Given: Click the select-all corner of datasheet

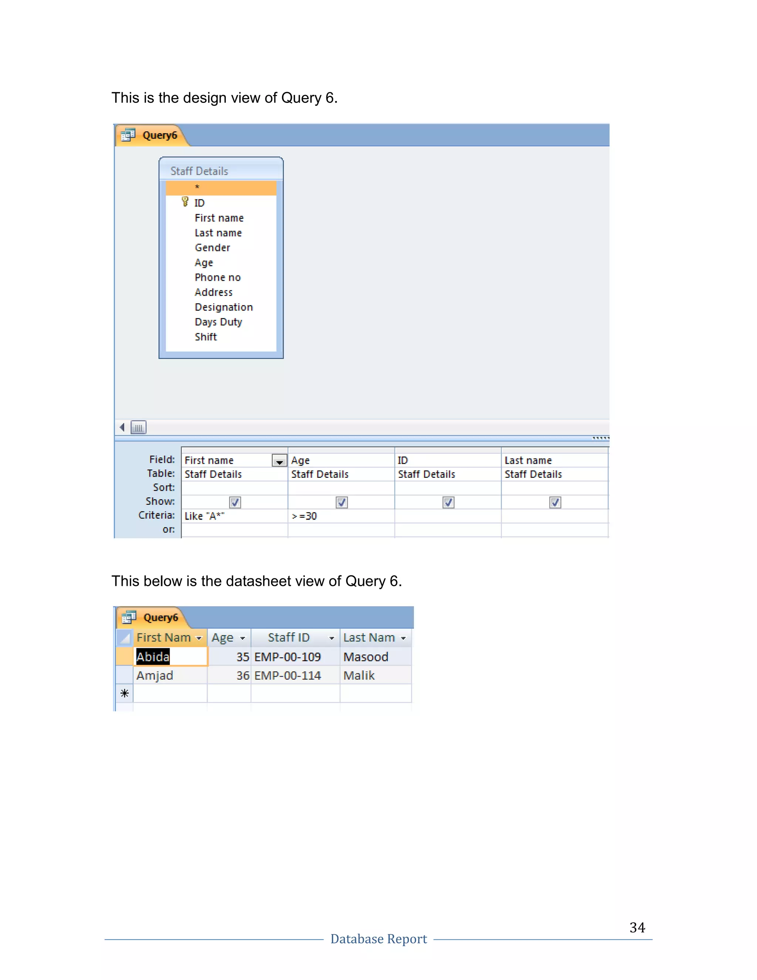Looking at the screenshot, I should pyautogui.click(x=125, y=638).
